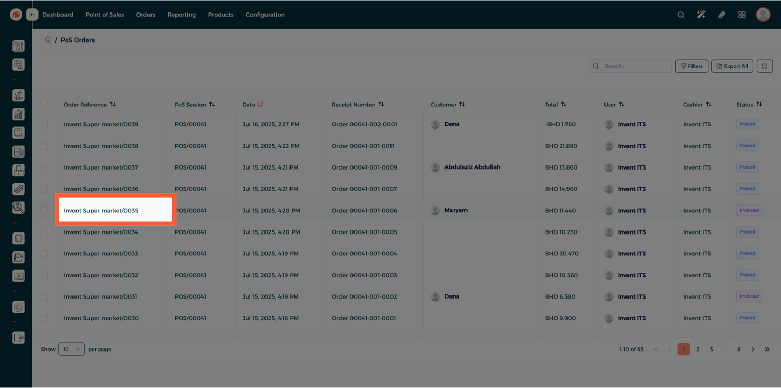Click the headset support icon in sidebar
Screen dimensions: 781x388
tap(19, 239)
